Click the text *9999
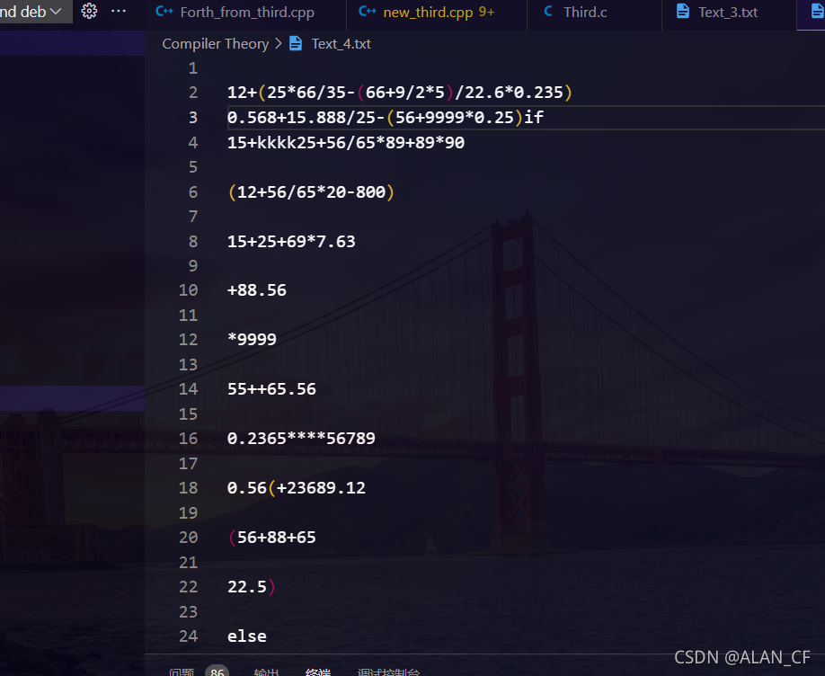 pyautogui.click(x=252, y=340)
